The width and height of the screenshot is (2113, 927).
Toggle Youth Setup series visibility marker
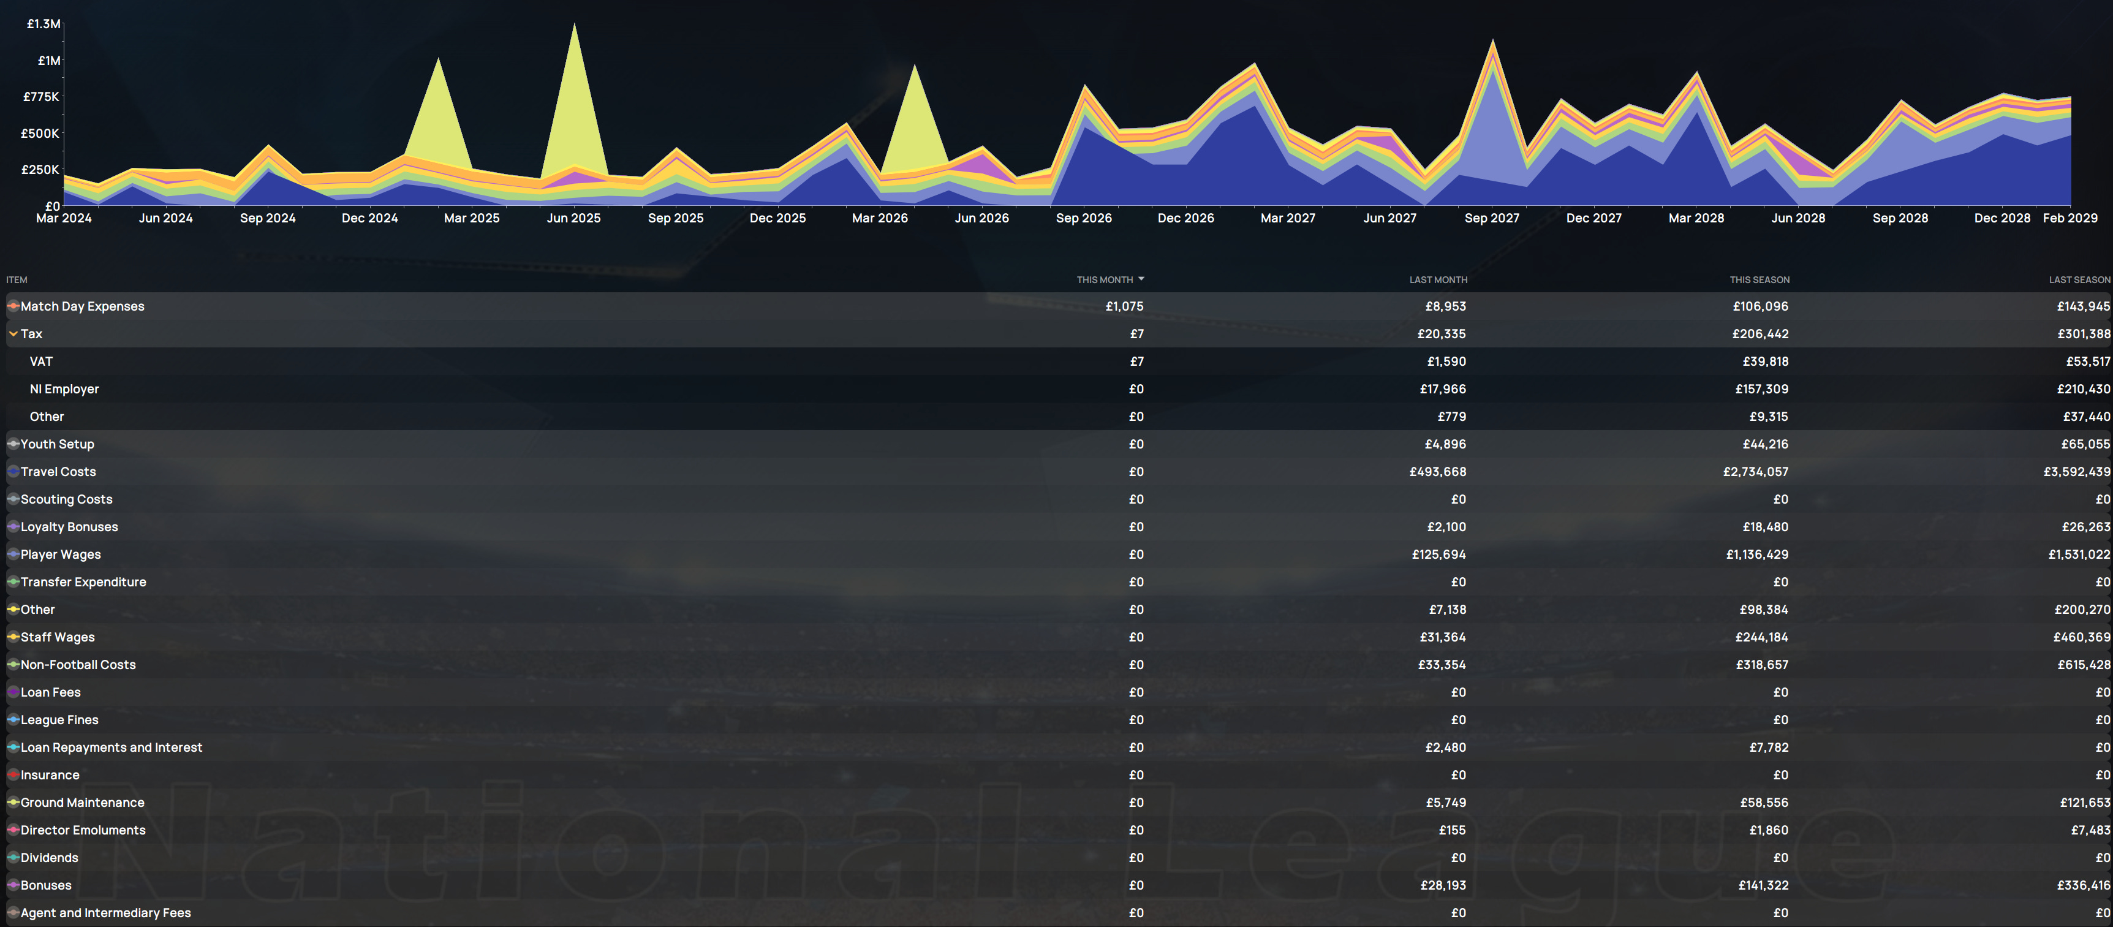tap(13, 444)
